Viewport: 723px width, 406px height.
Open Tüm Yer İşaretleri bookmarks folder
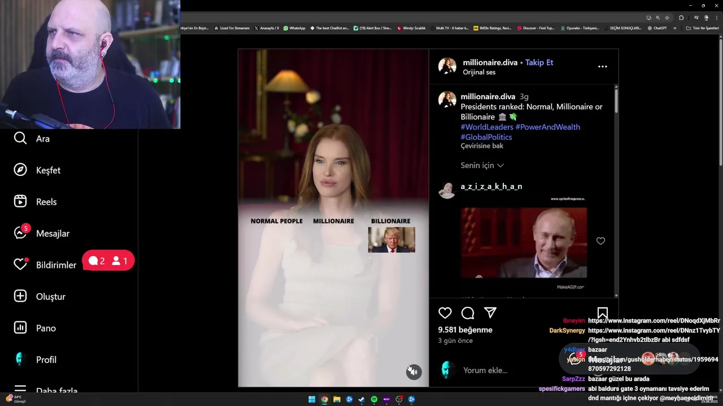click(702, 28)
